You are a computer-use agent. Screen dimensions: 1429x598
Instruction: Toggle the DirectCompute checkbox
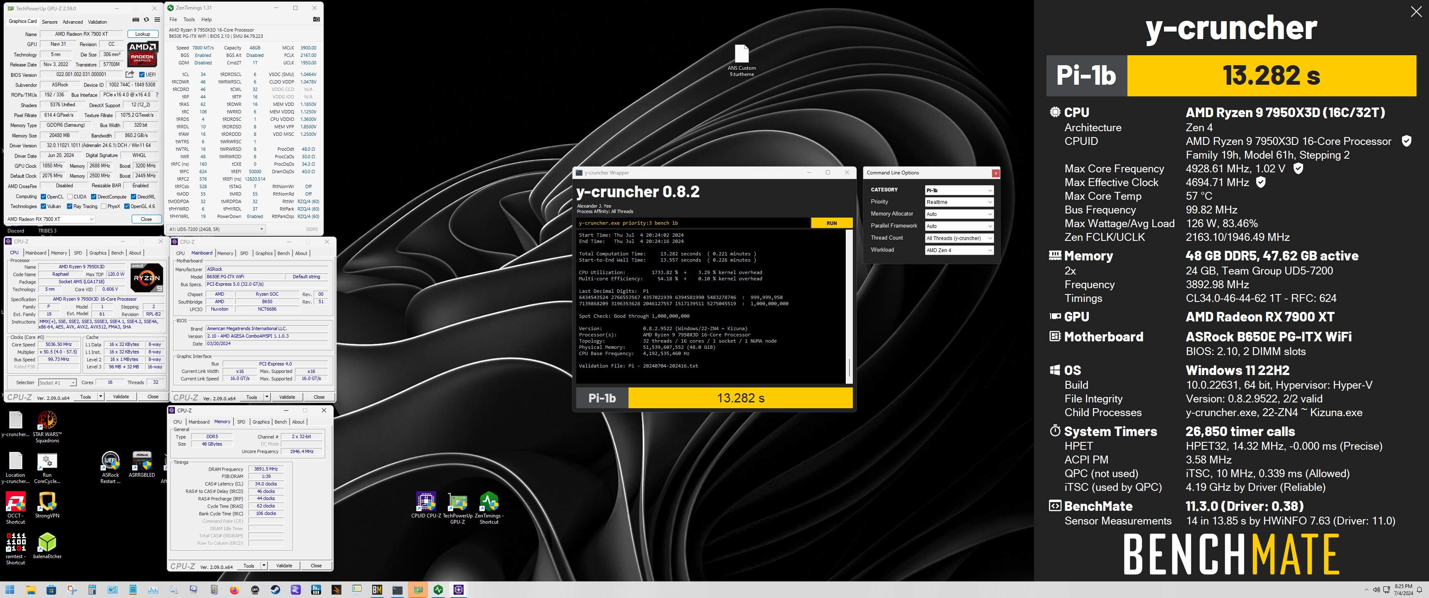94,196
